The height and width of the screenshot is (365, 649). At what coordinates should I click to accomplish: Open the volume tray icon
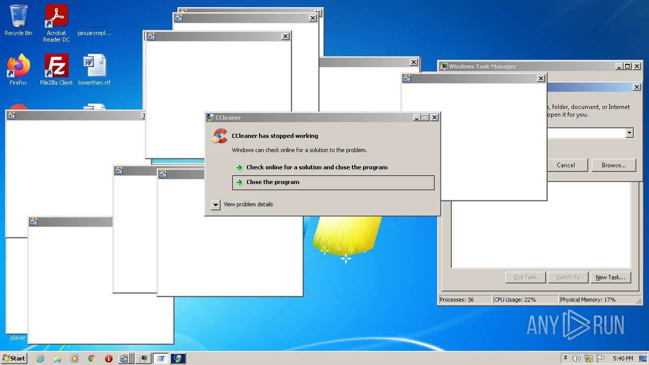coord(576,358)
